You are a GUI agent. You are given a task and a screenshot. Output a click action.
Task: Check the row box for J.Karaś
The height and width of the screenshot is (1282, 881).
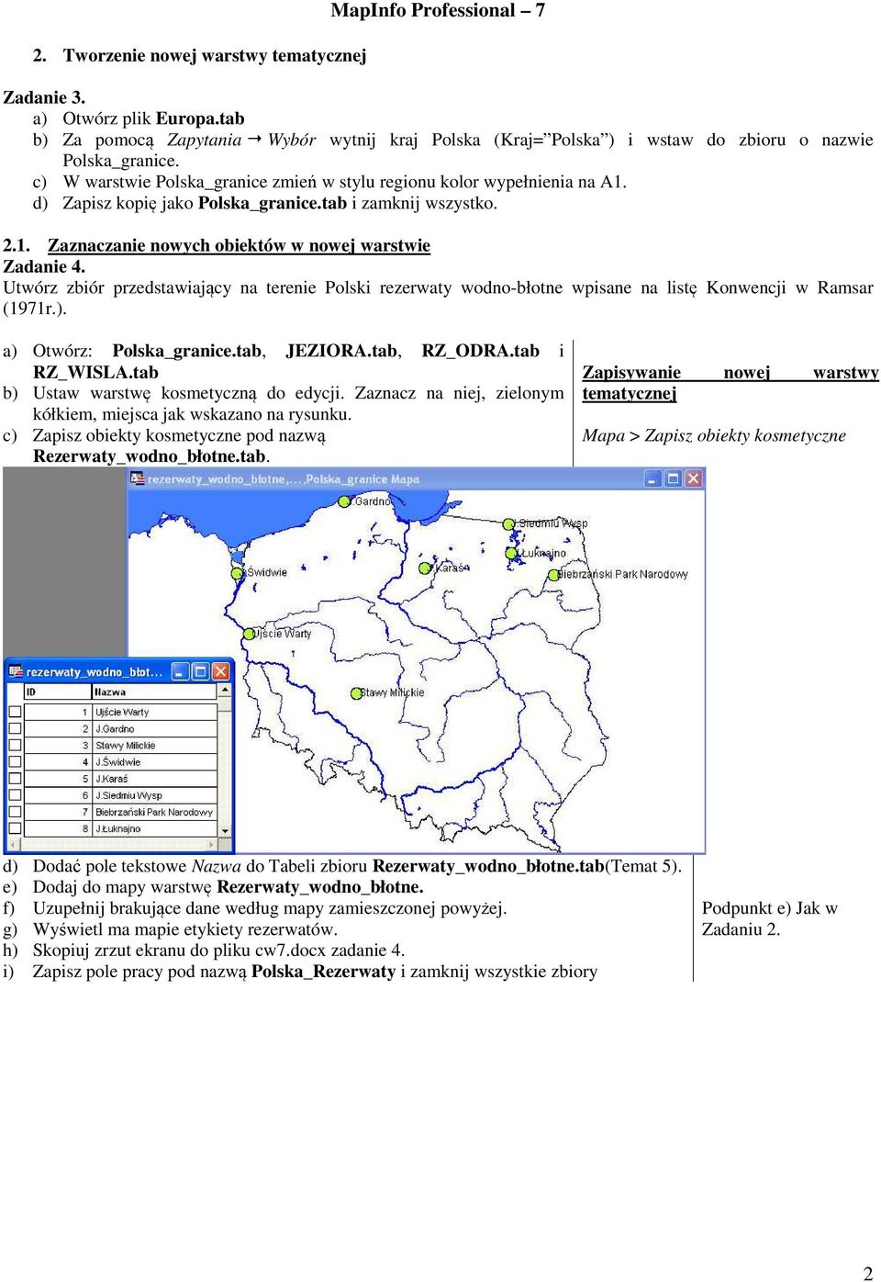click(x=15, y=778)
